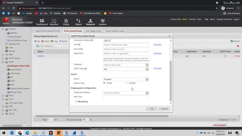Open File Explorer from the taskbar
Screen dimensions: 242x136
35,133
